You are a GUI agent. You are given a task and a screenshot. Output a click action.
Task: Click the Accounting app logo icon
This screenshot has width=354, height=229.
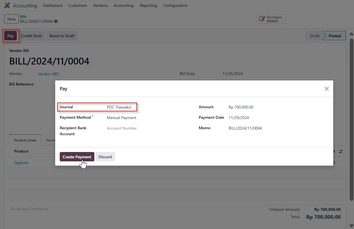click(7, 5)
